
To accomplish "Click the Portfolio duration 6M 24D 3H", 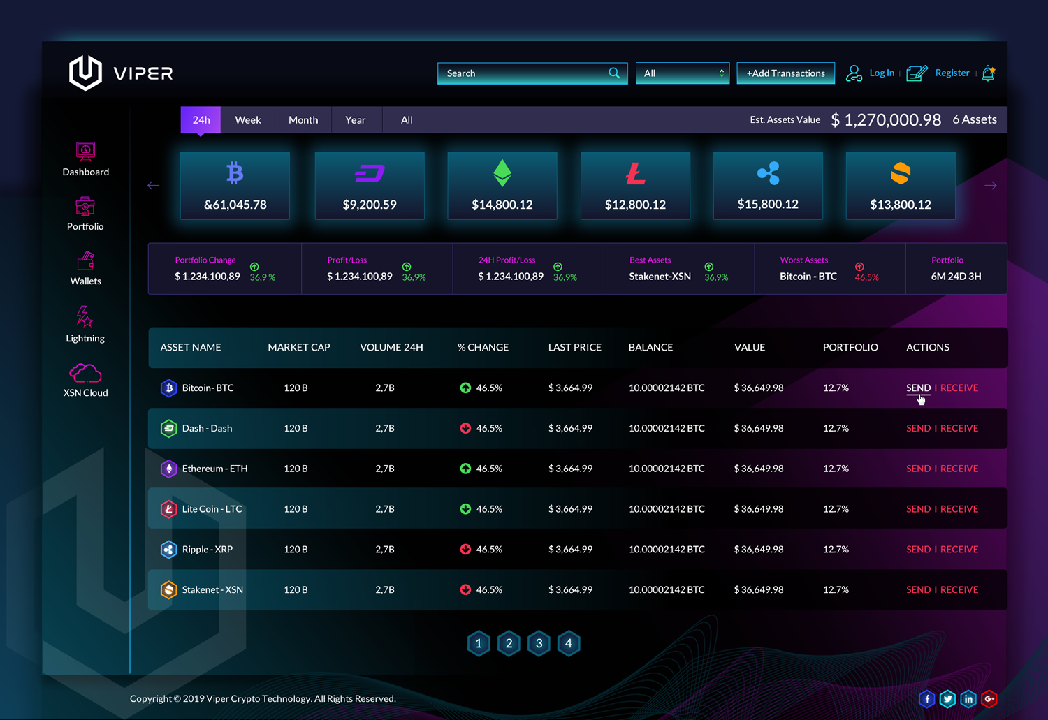I will [x=956, y=277].
